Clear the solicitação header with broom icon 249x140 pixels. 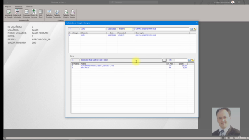click(195, 29)
